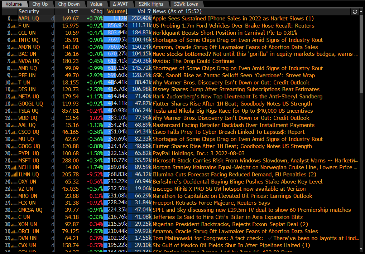This screenshot has width=365, height=254.
Task: Open Berkshire's Occidental Buying Binge headline
Action: coord(237,182)
